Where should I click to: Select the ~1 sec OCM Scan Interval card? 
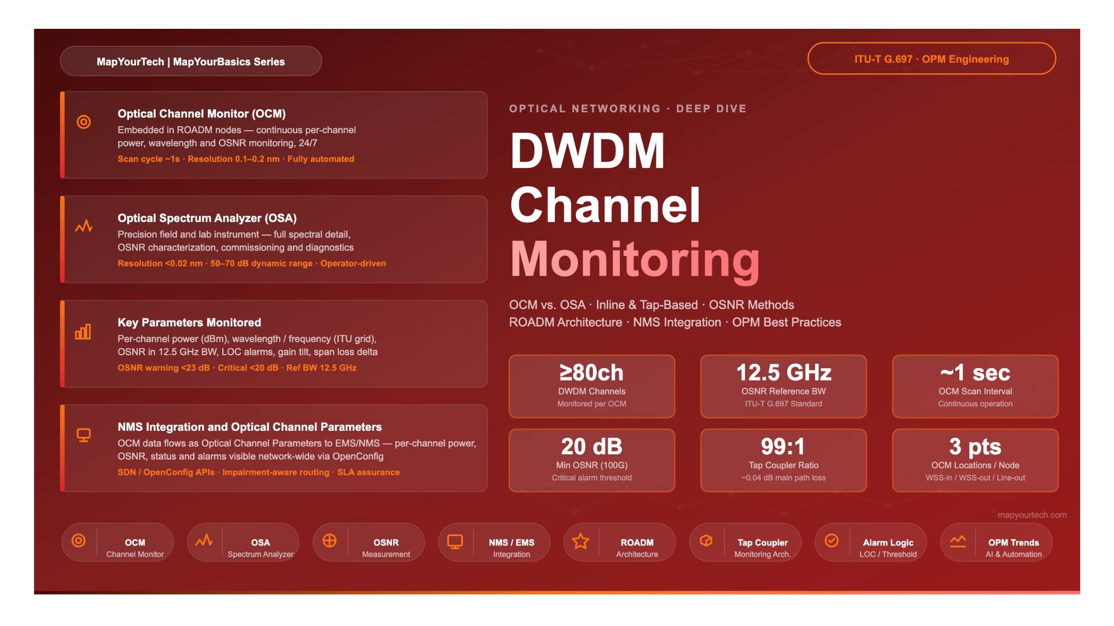click(975, 386)
